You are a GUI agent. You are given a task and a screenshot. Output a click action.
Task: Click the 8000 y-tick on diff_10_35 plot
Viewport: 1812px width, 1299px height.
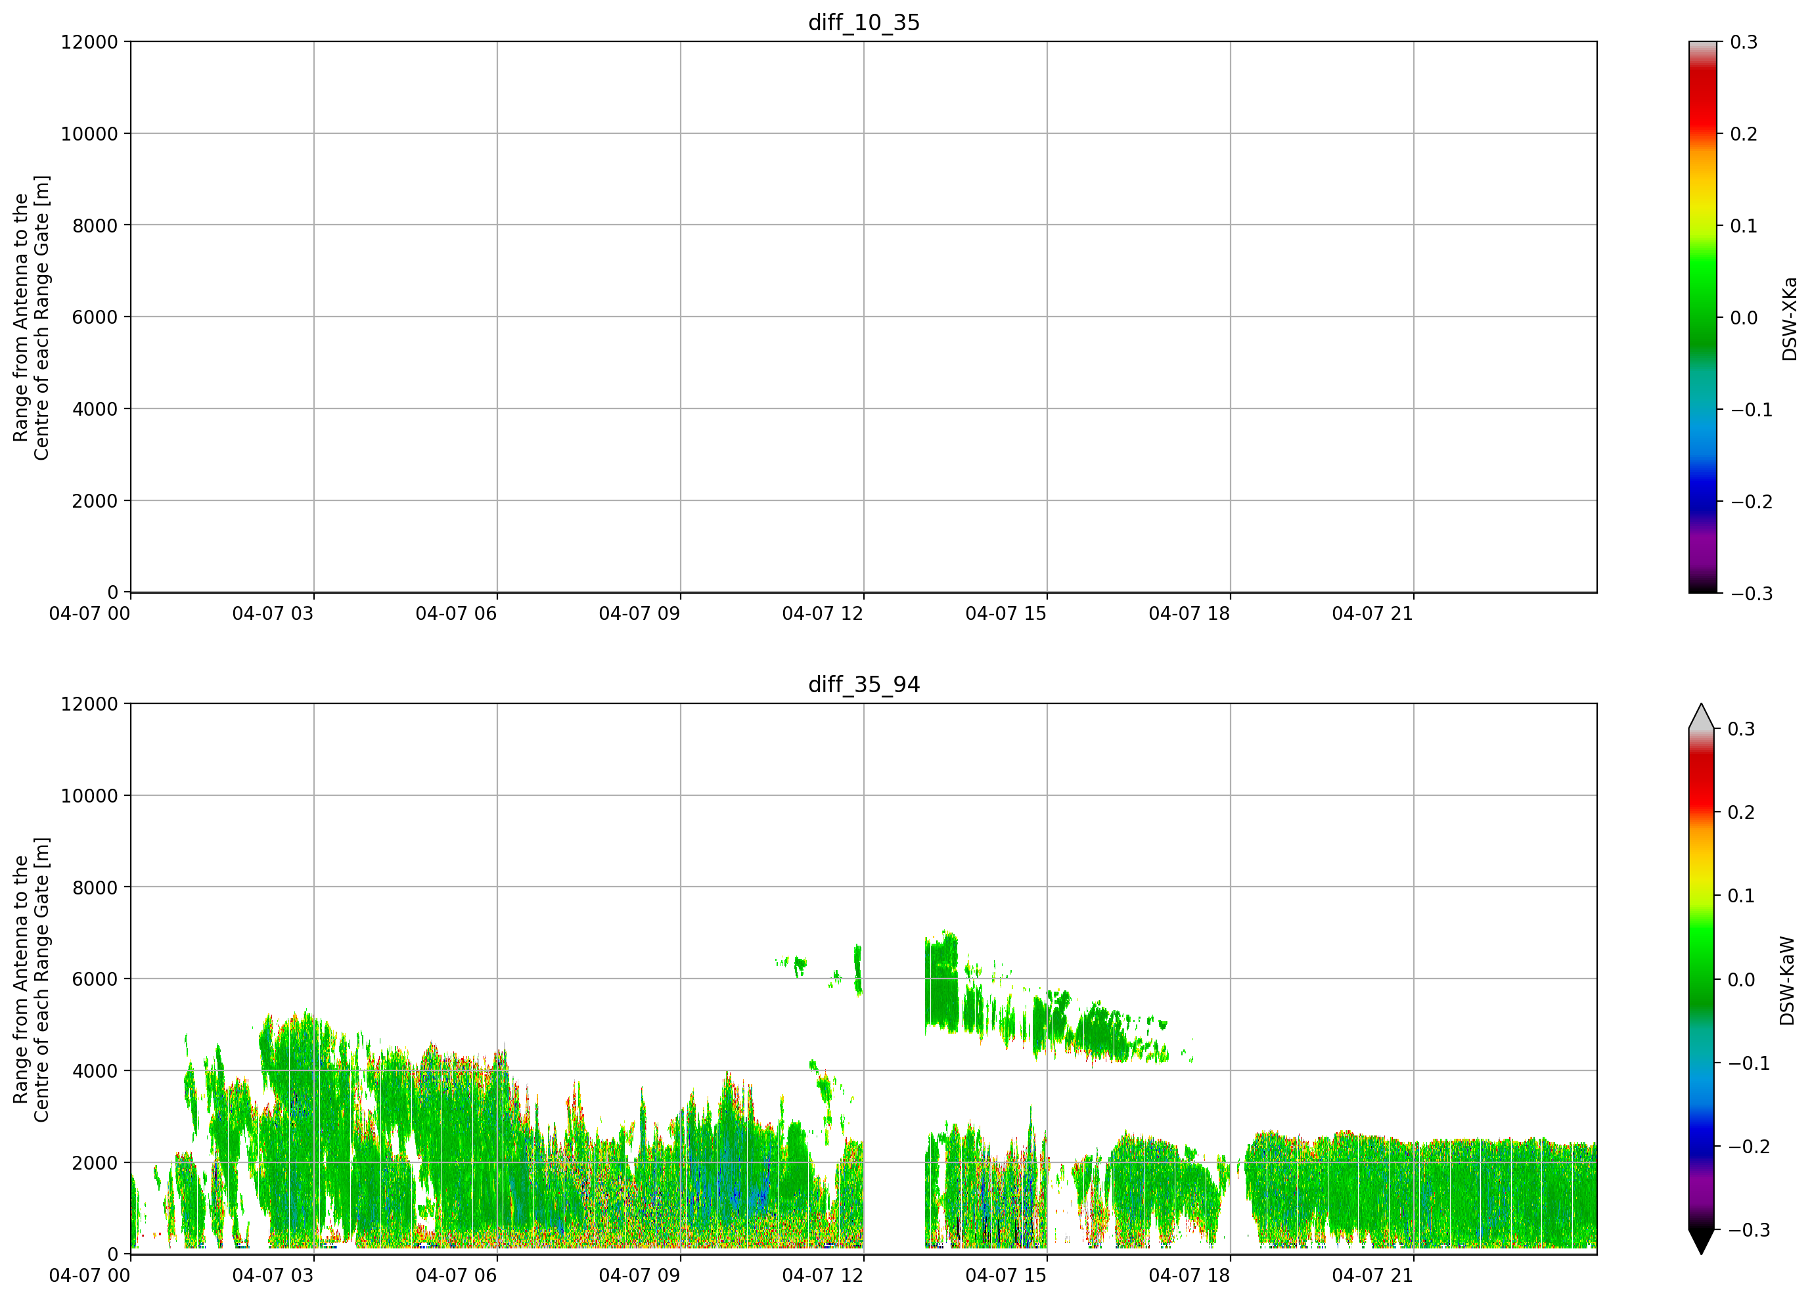coord(95,225)
